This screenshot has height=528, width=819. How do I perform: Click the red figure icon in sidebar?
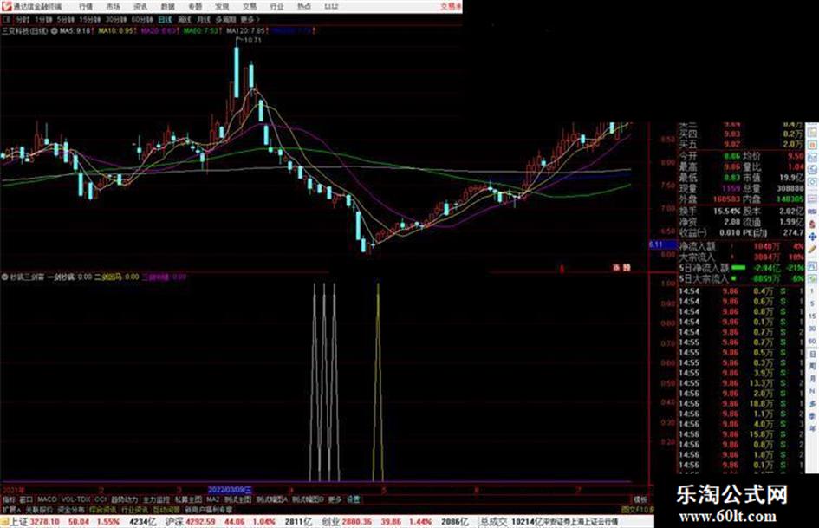tap(812, 225)
